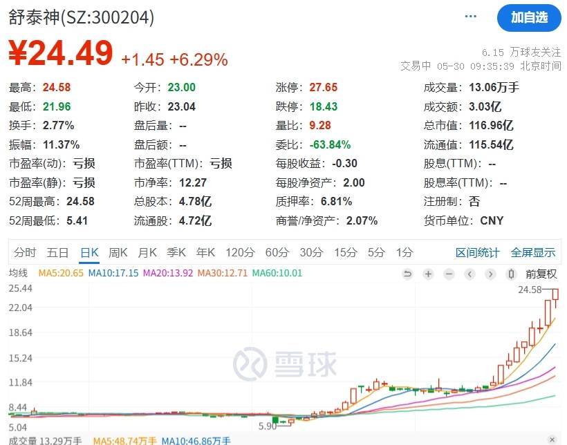Click the volume MA5:48.74万手 label
Image resolution: width=567 pixels, height=445 pixels.
point(124,441)
